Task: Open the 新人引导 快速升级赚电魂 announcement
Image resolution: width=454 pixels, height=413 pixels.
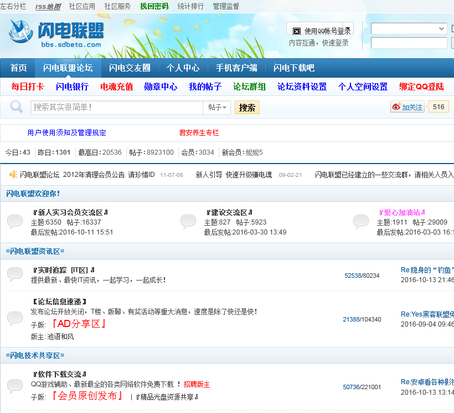Action: (234, 175)
